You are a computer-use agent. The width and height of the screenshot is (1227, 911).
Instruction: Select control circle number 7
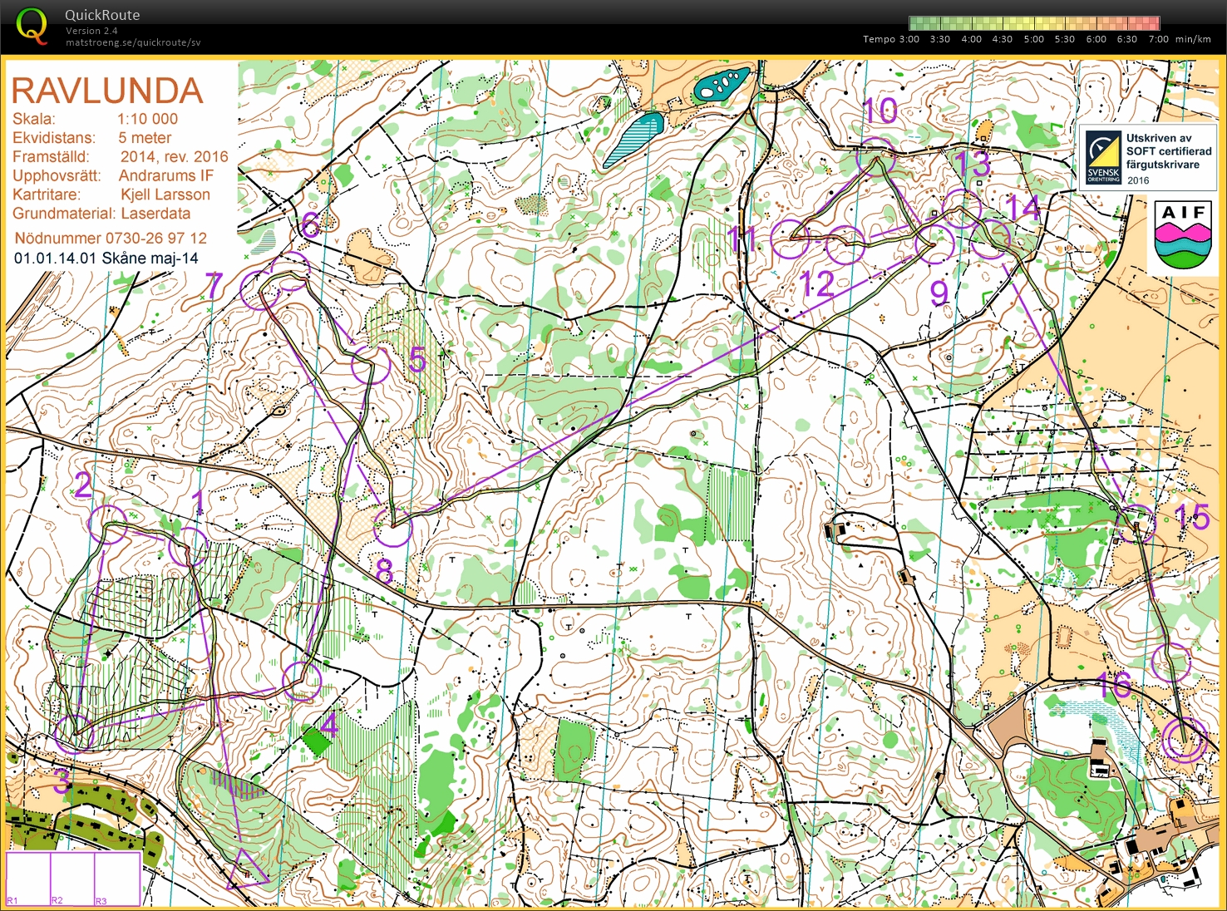coord(260,289)
